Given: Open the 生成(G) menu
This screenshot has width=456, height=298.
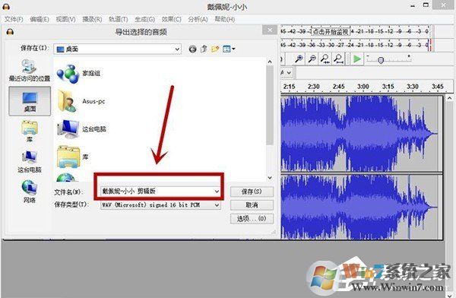Looking at the screenshot, I should point(144,19).
